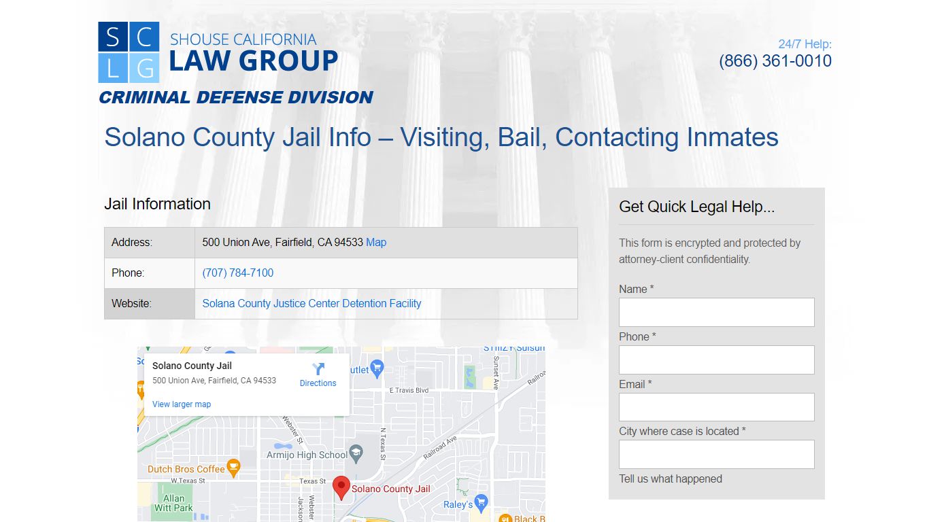Click the Directions arrow icon on the map
The height and width of the screenshot is (522, 929).
click(318, 368)
